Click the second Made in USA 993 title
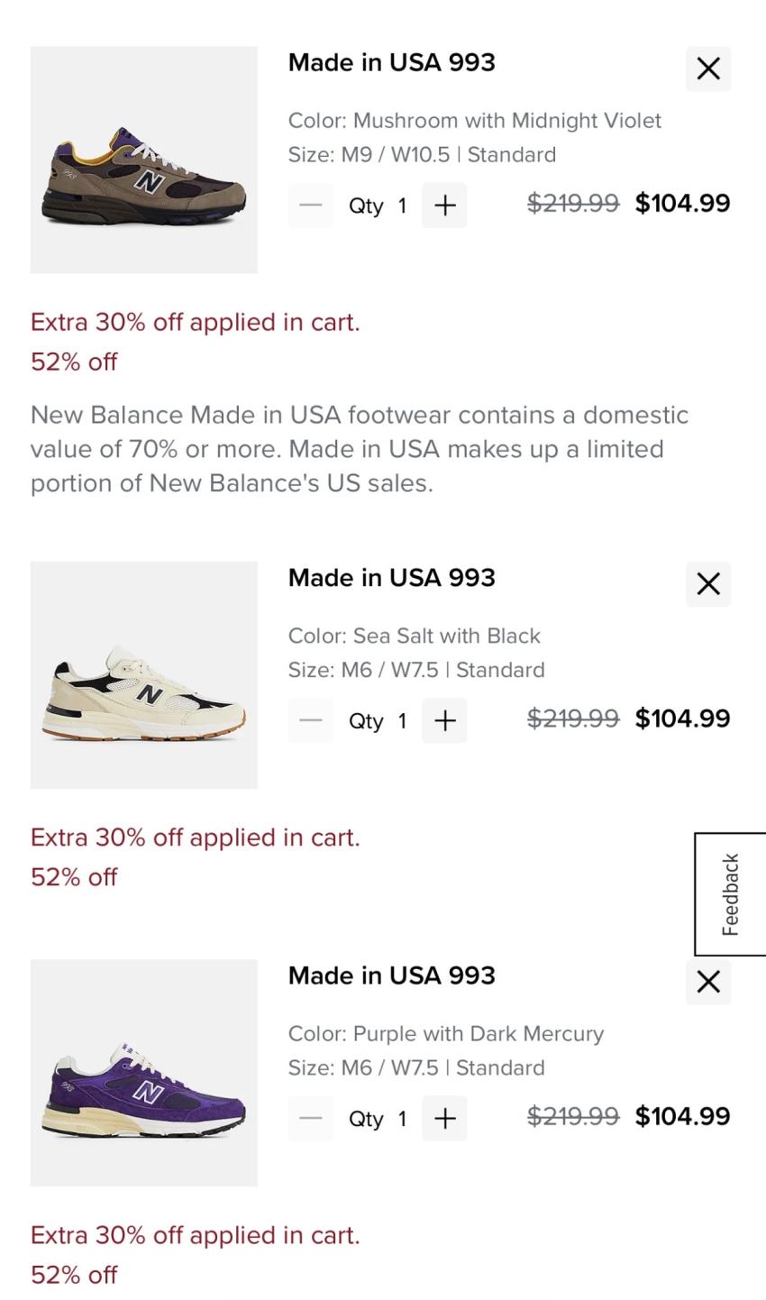Image resolution: width=766 pixels, height=1300 pixels. pos(391,578)
